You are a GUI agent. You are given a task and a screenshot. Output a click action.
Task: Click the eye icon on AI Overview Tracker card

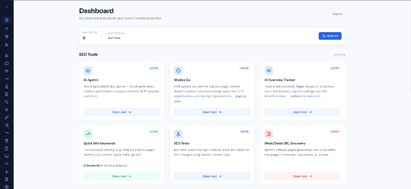coord(269,71)
